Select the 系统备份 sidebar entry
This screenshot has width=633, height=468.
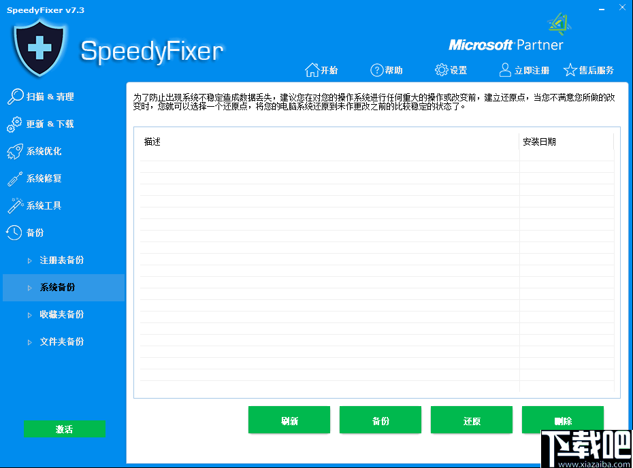pyautogui.click(x=63, y=287)
